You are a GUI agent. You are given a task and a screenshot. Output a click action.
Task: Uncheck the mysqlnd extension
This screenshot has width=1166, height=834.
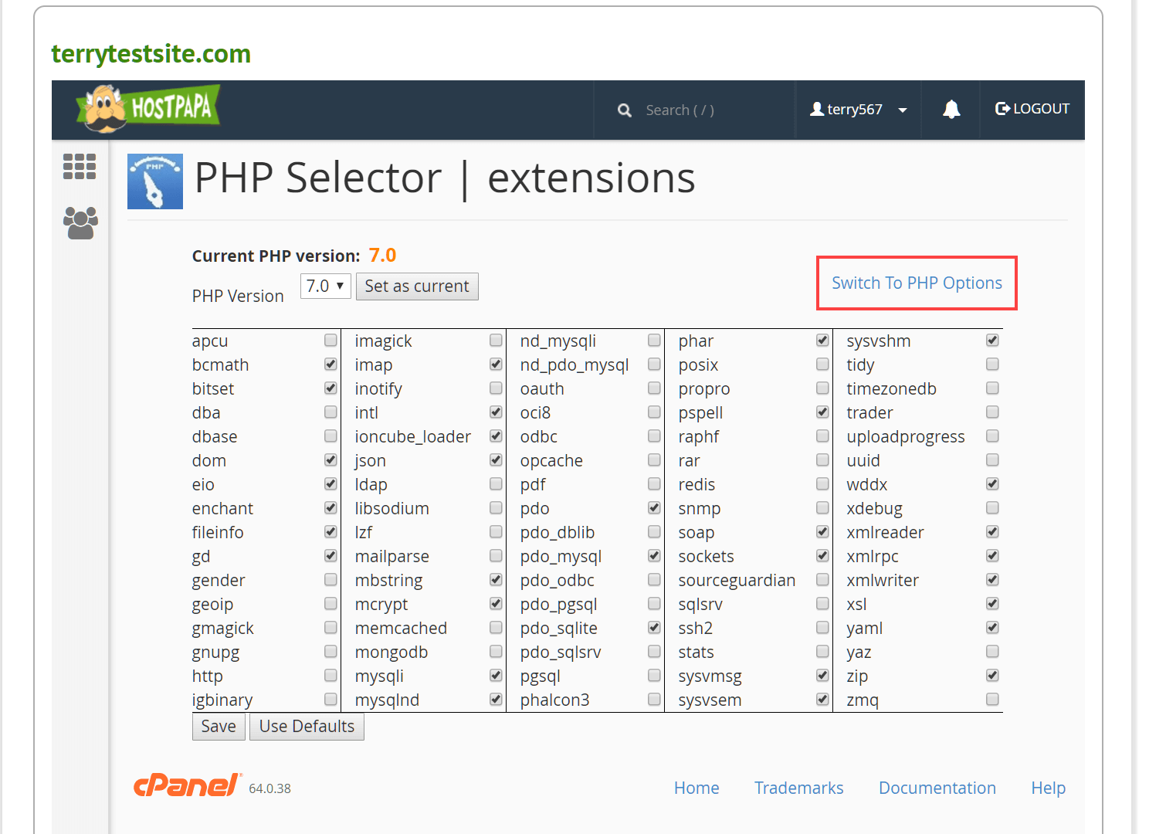(496, 699)
